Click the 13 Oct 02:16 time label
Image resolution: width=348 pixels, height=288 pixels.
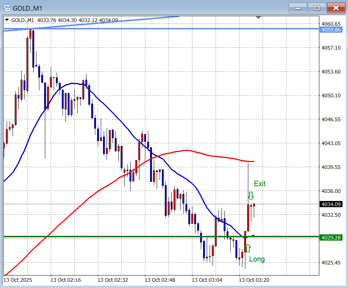point(65,280)
